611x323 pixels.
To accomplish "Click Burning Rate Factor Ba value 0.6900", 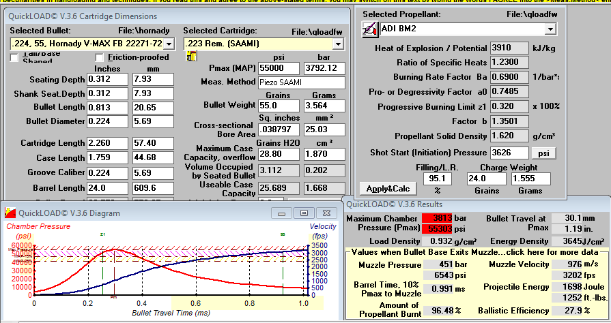I will tap(509, 77).
